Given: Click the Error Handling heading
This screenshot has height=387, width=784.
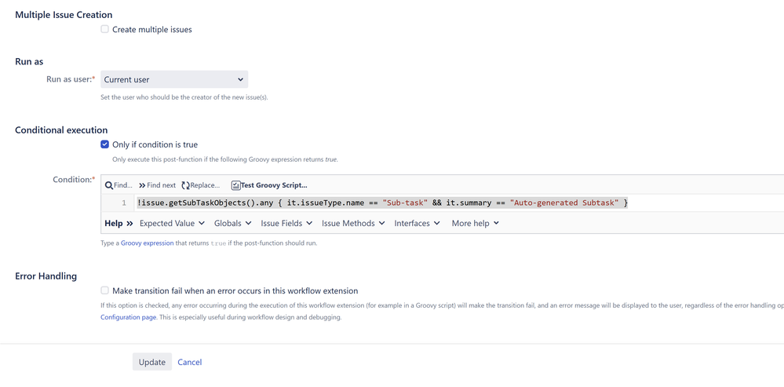Looking at the screenshot, I should tap(46, 276).
